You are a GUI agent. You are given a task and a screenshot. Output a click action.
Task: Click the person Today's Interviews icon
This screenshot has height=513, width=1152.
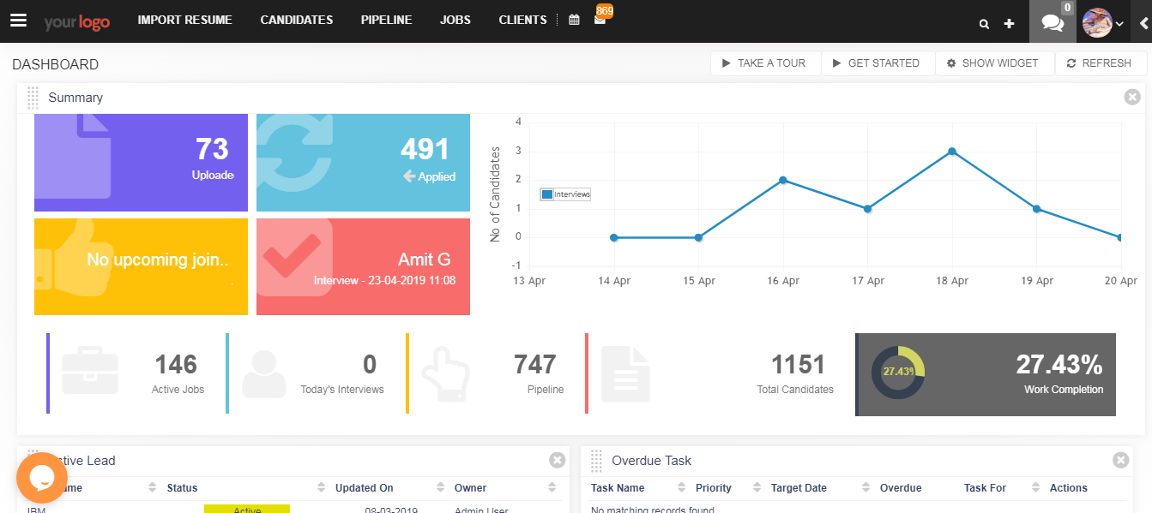click(263, 374)
